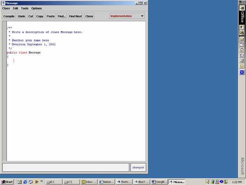Click New Contact card icon on Office bar

tap(242, 55)
